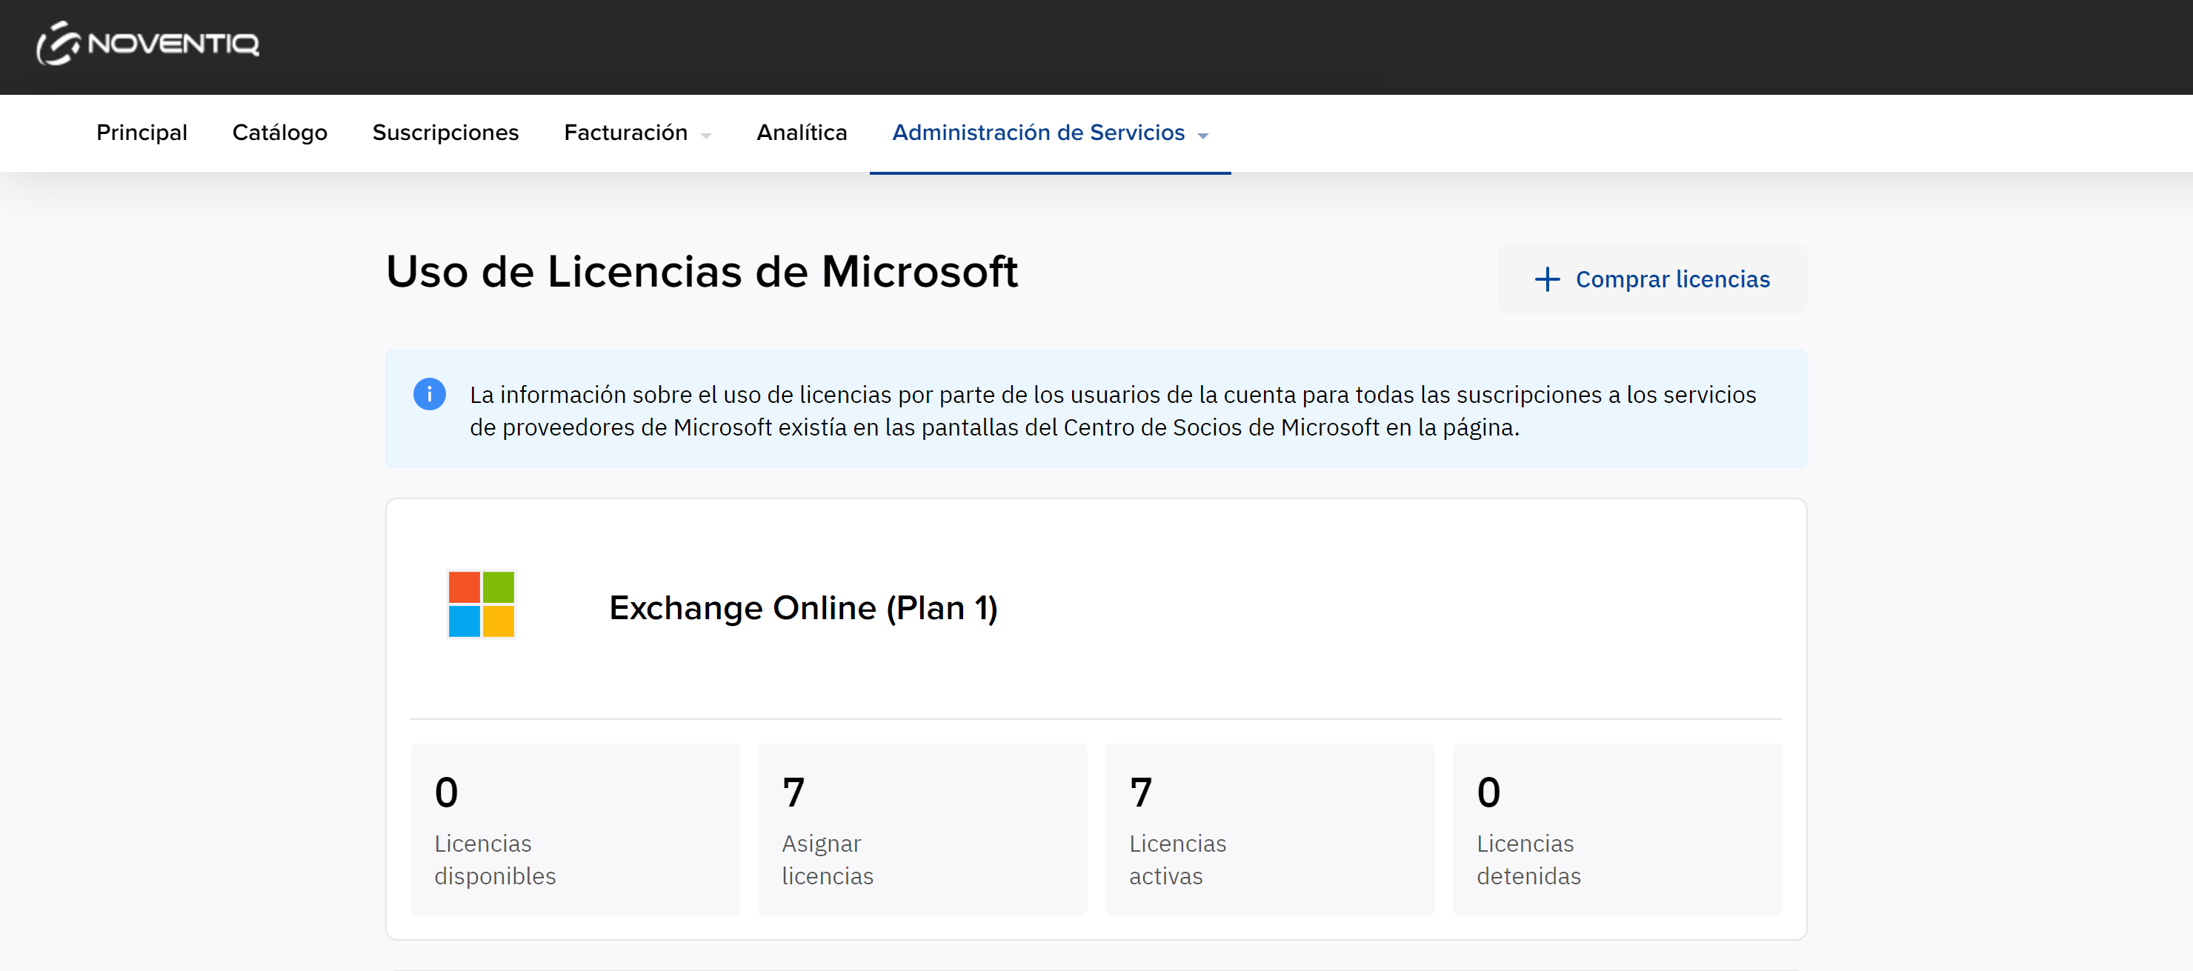Click the plus icon beside Comprar licencias
Viewport: 2193px width, 971px height.
[x=1547, y=279]
